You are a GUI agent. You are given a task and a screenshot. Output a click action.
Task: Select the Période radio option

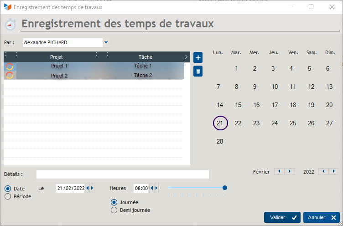[x=8, y=196]
